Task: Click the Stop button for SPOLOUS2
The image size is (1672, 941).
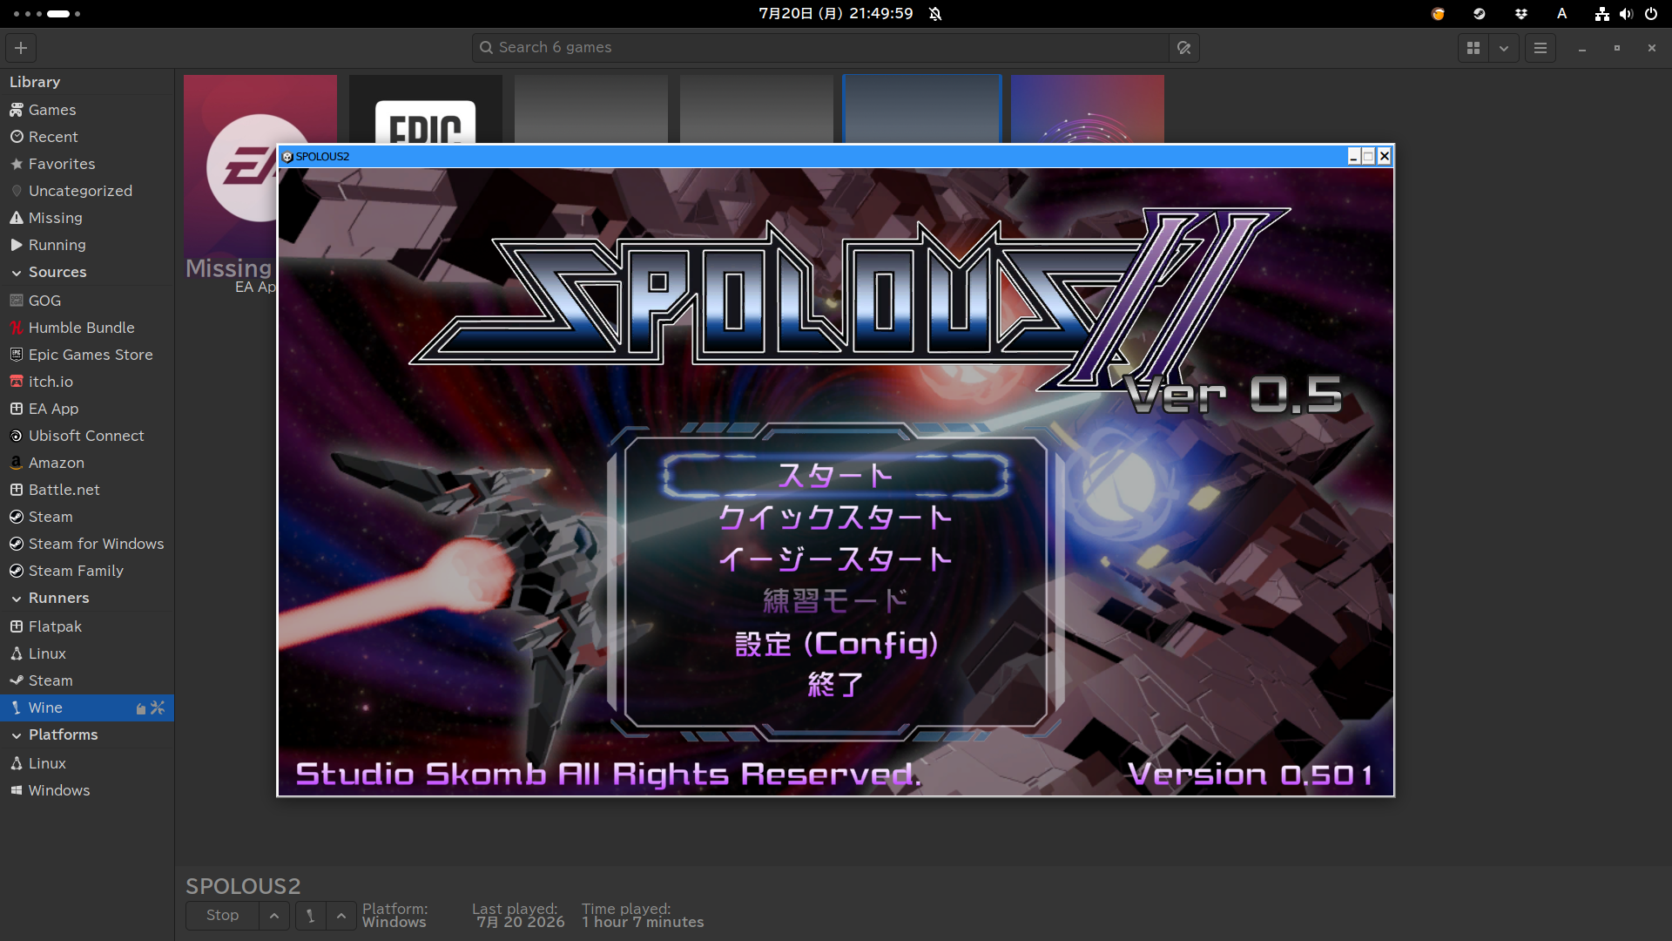Action: coord(222,916)
